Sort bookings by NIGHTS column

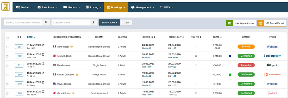[x=196, y=37]
